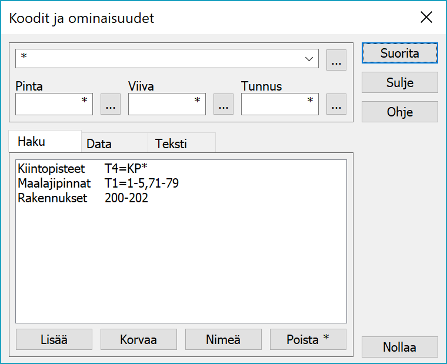447x364 pixels.
Task: Open browse button beside top code field
Action: [336, 59]
